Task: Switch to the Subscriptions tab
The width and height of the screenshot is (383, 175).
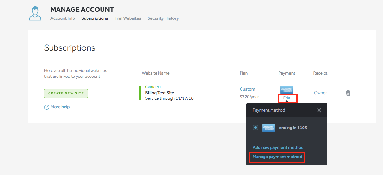Action: click(95, 18)
